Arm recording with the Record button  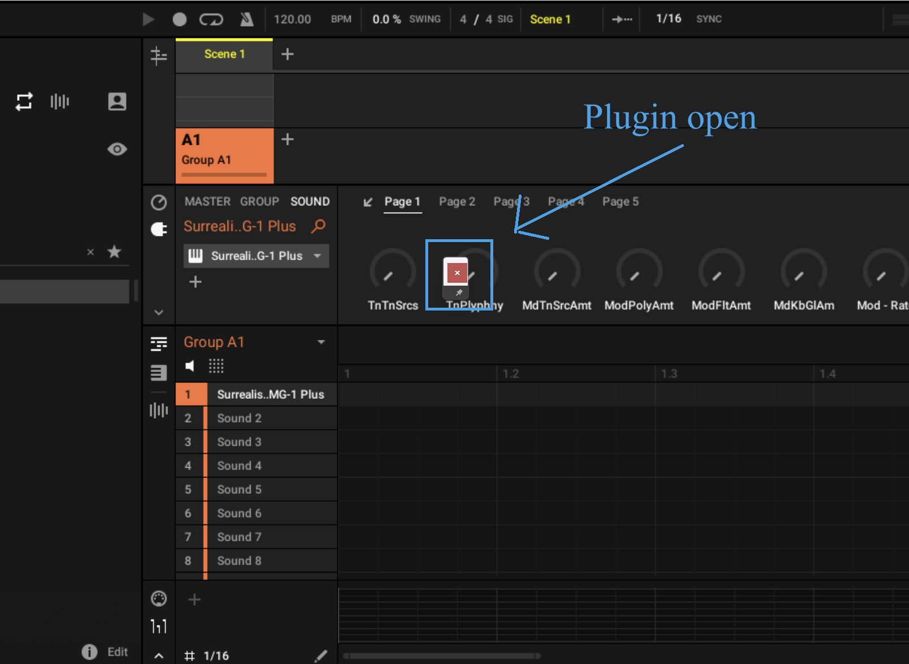point(179,20)
